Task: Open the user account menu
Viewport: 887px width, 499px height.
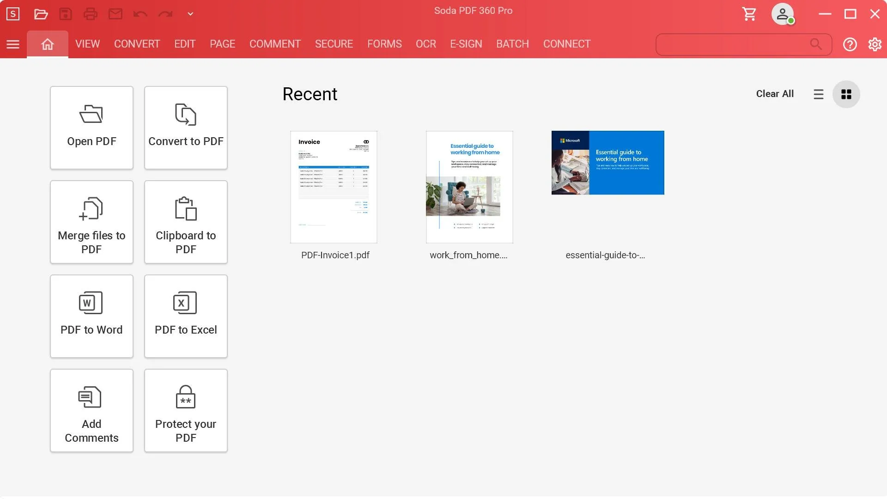Action: click(782, 14)
